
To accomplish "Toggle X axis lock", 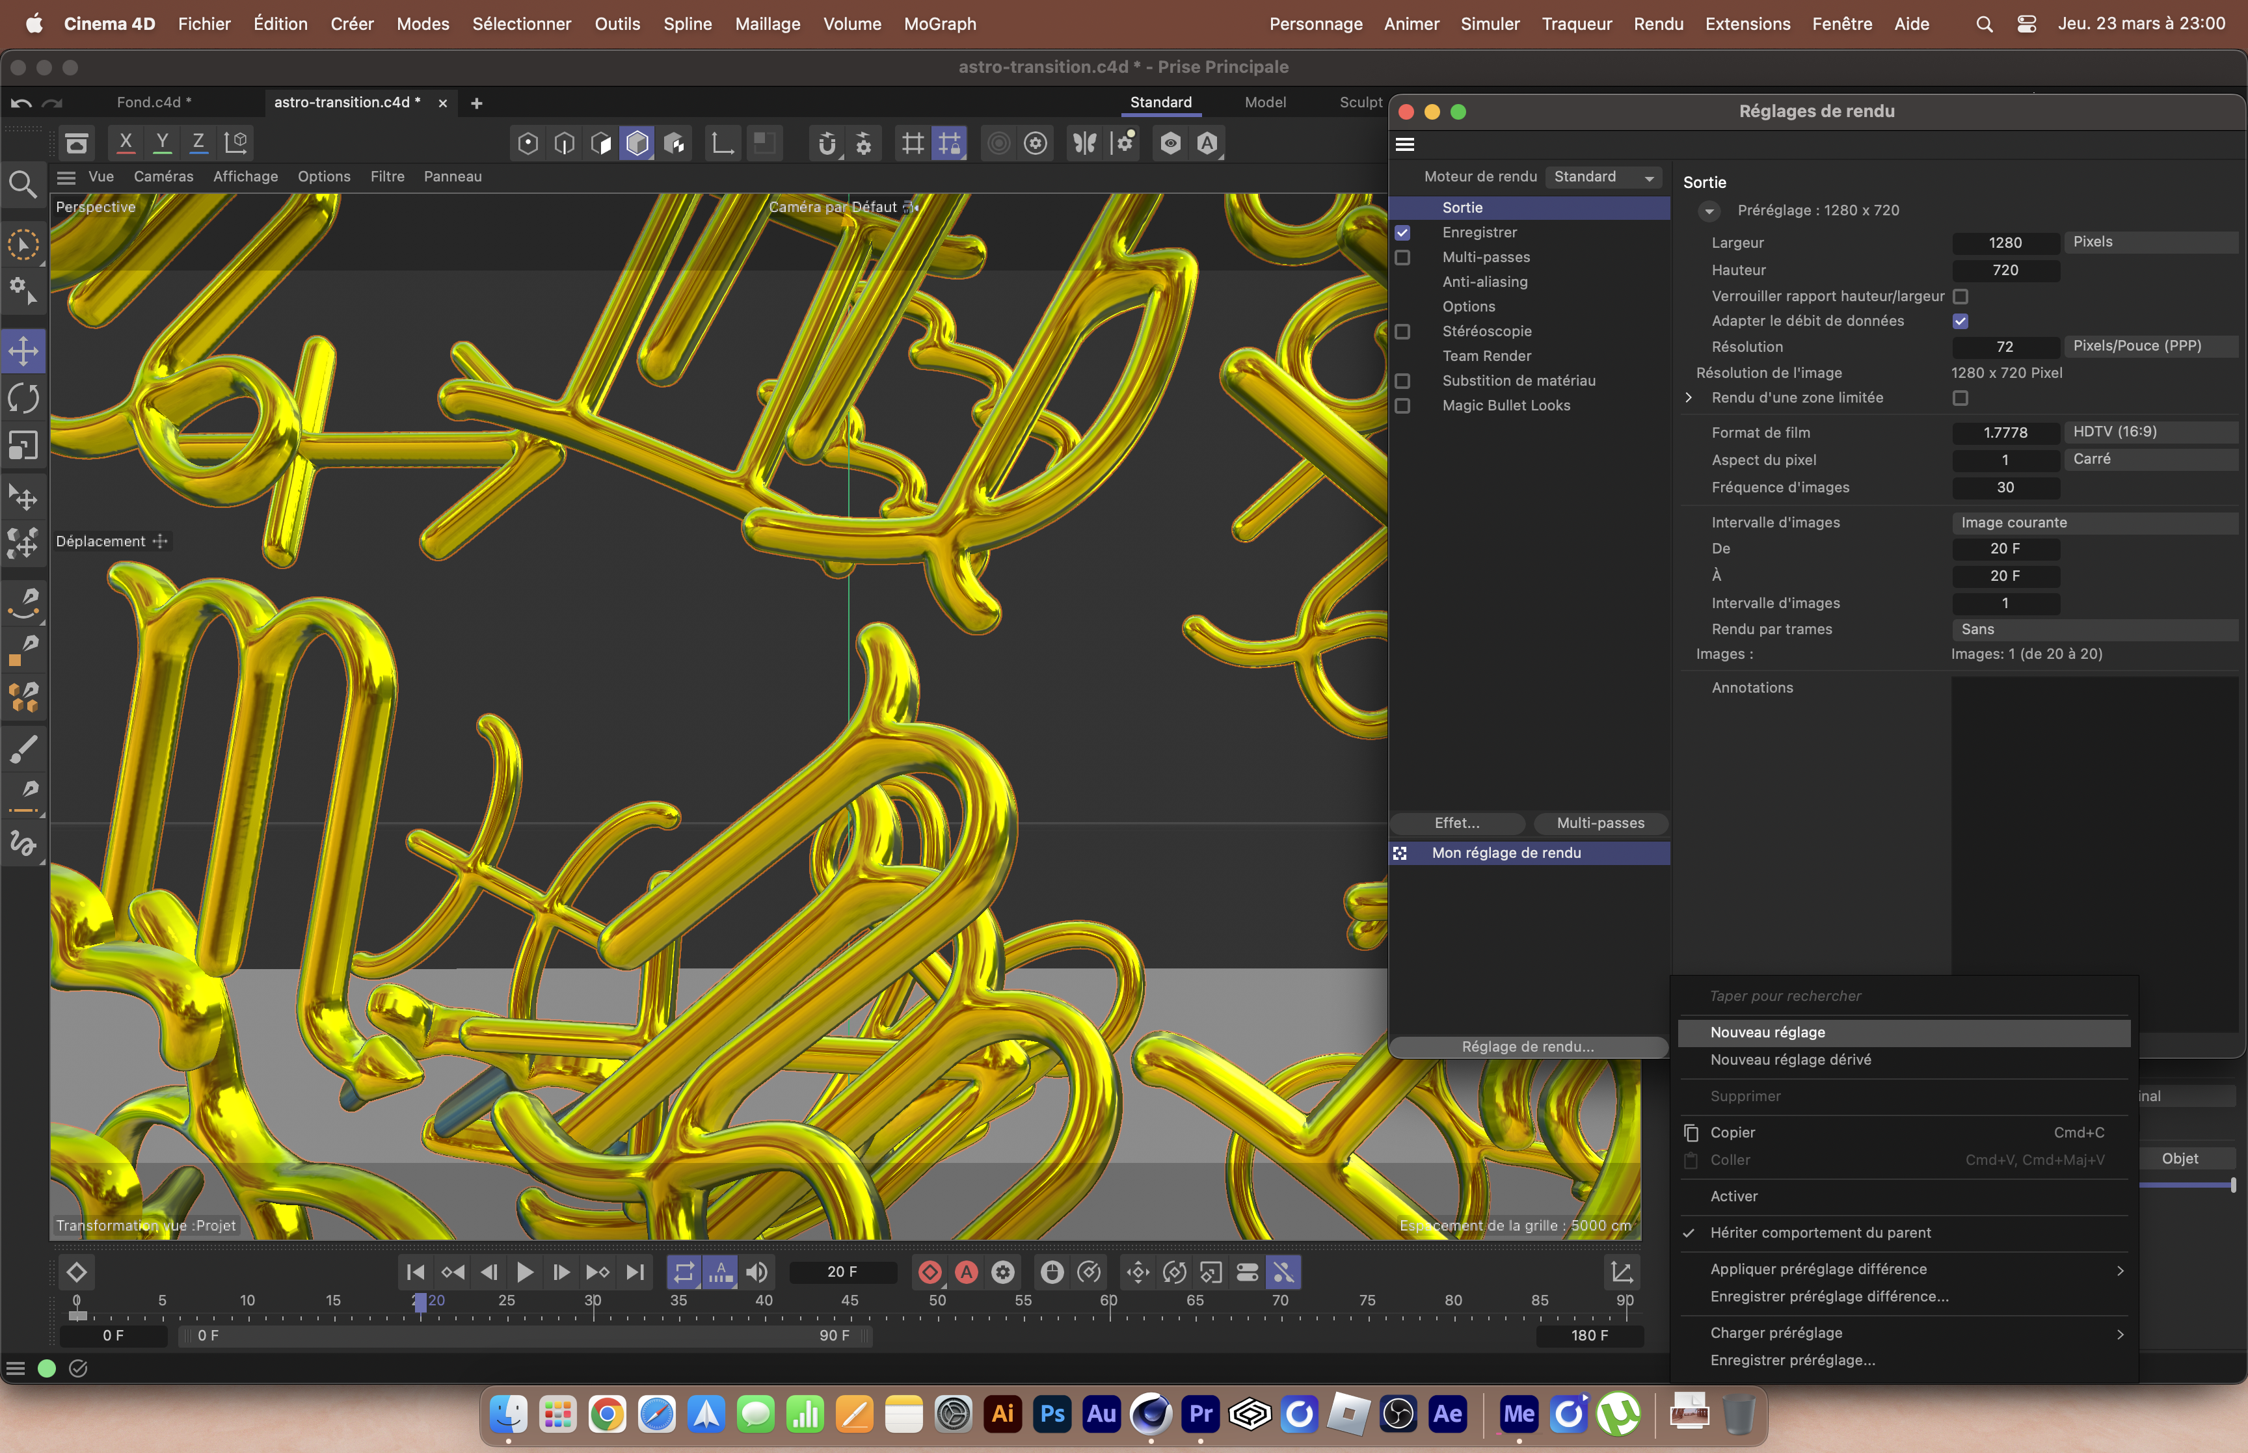I will 126,142.
